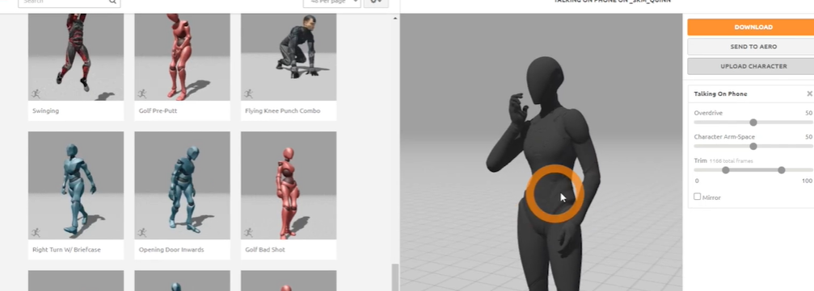Screen dimensions: 814x291
Task: Click the running-man icon on Flying Knee Punch Combo
Action: click(x=249, y=94)
